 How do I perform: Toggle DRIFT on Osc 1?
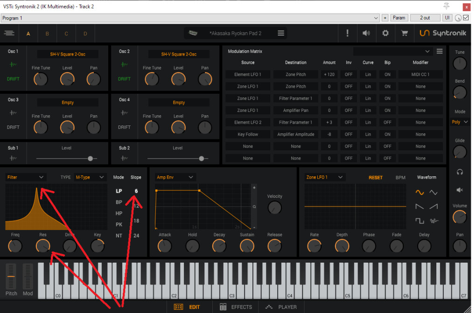coord(13,79)
